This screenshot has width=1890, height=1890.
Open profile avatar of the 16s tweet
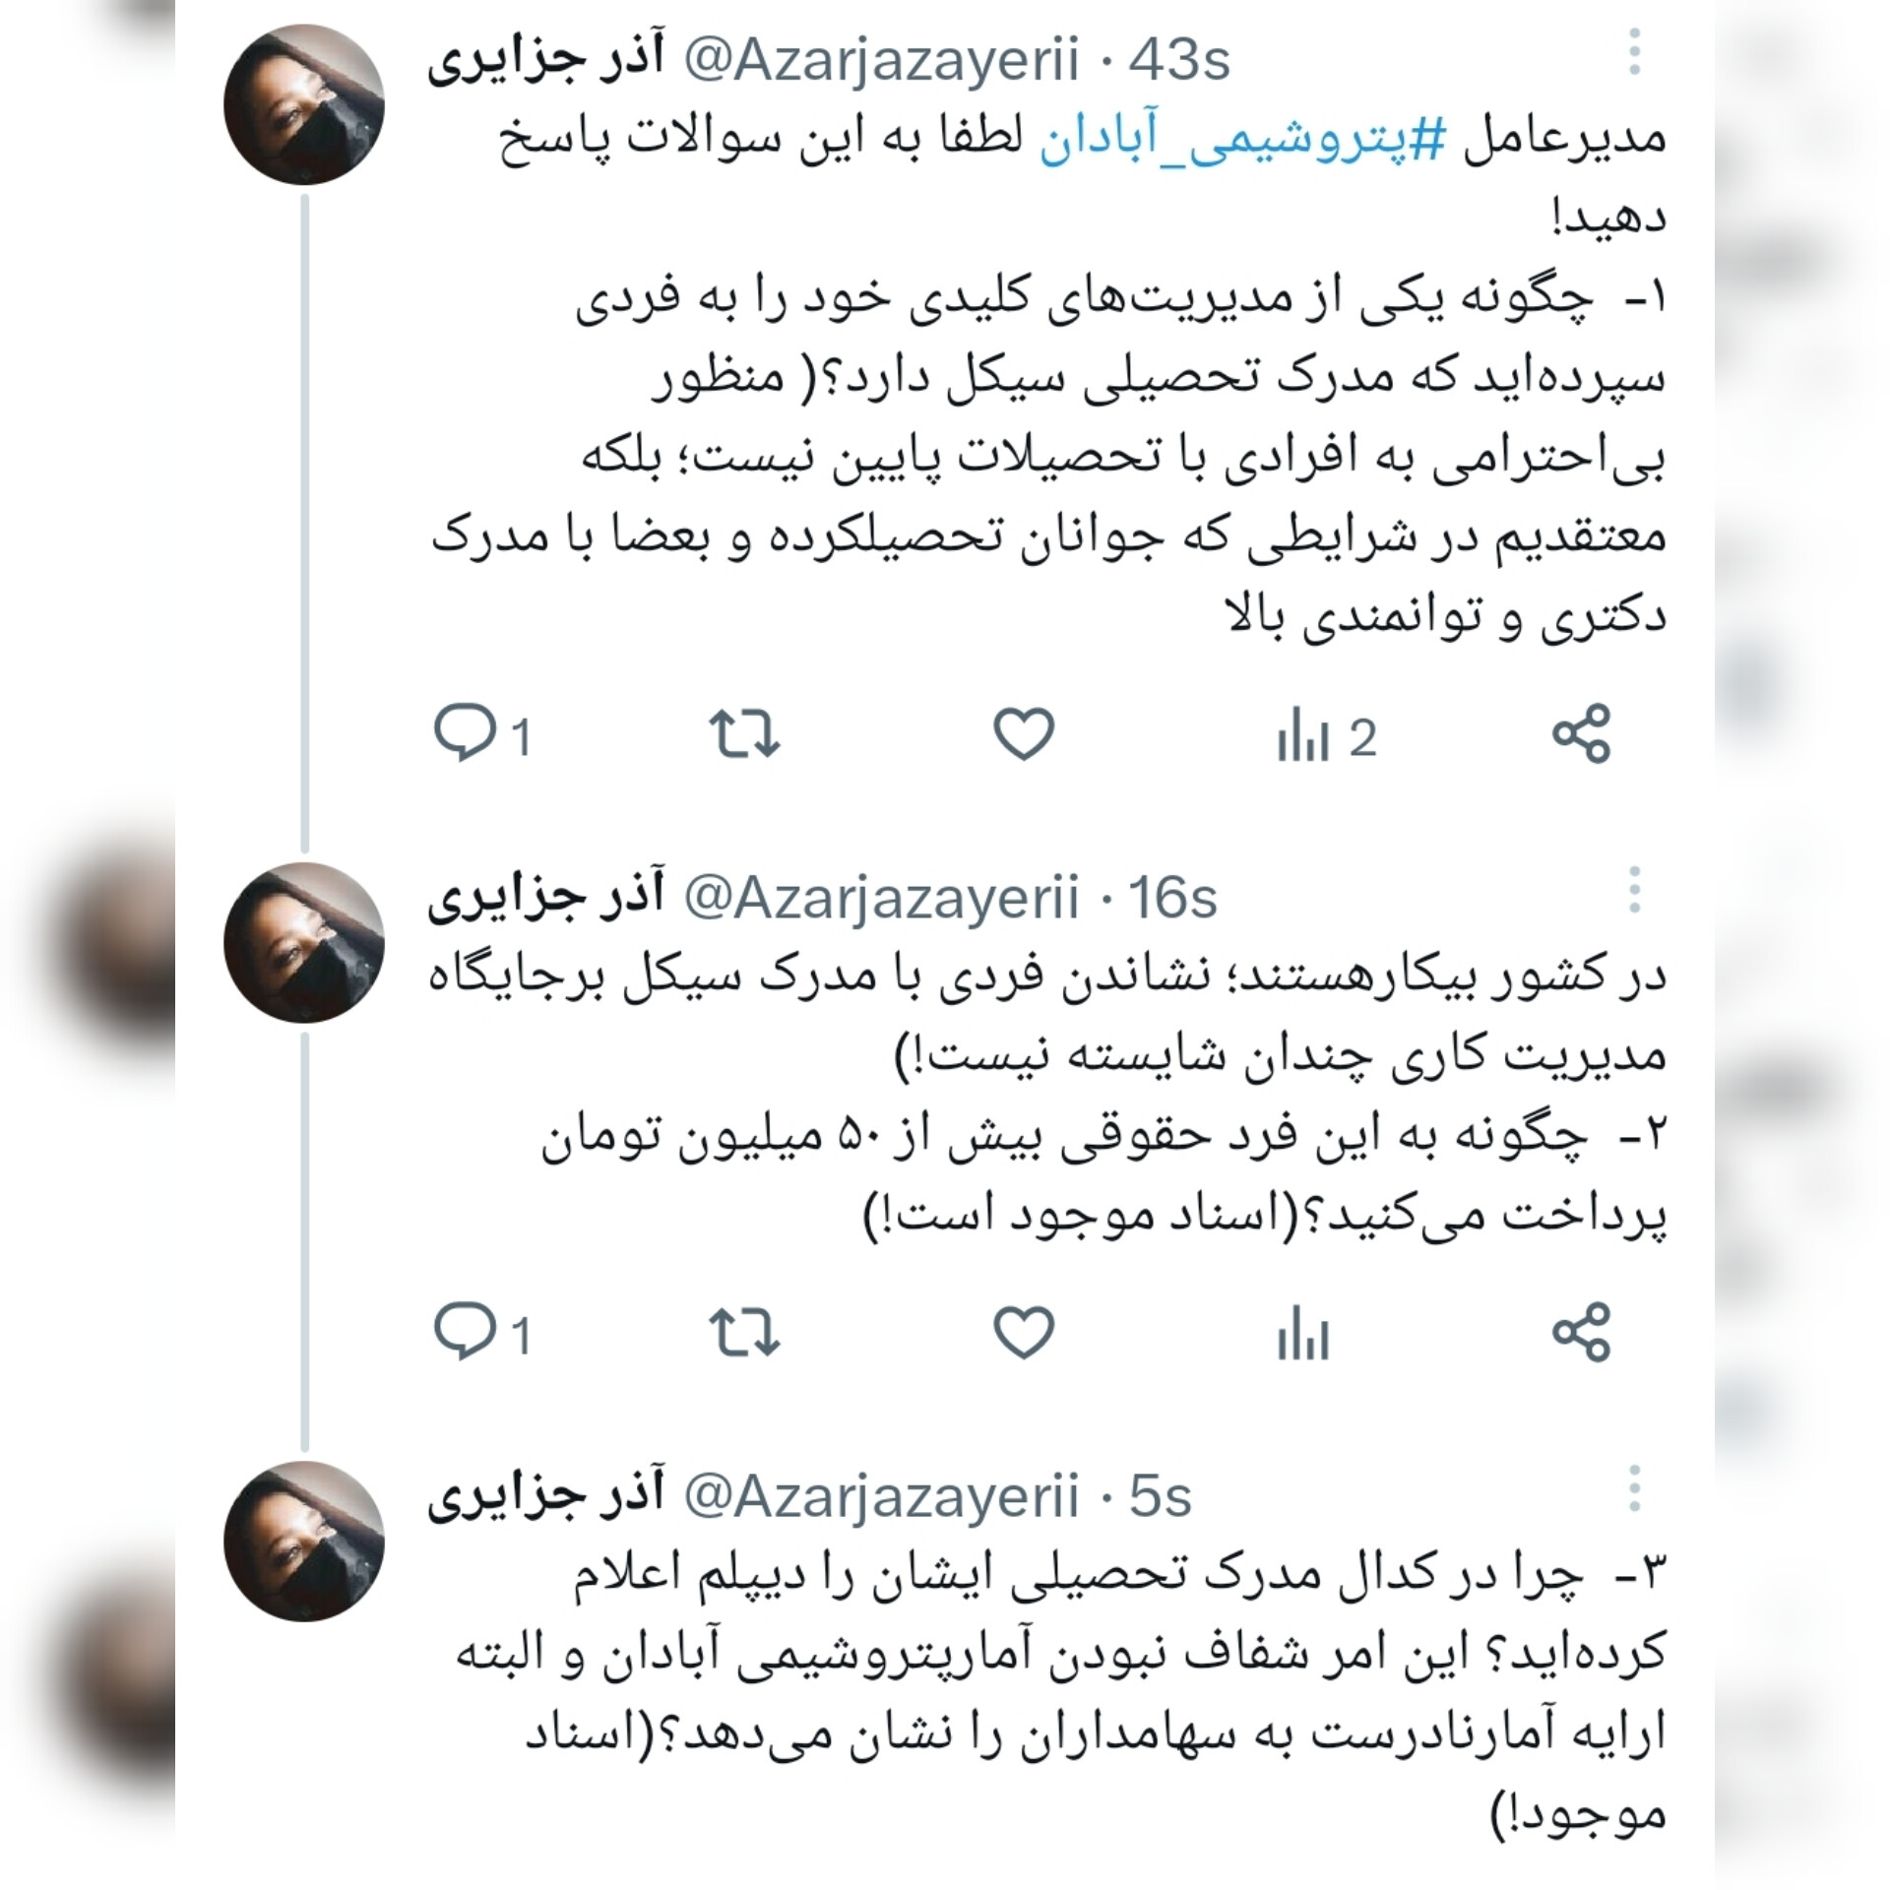(304, 943)
